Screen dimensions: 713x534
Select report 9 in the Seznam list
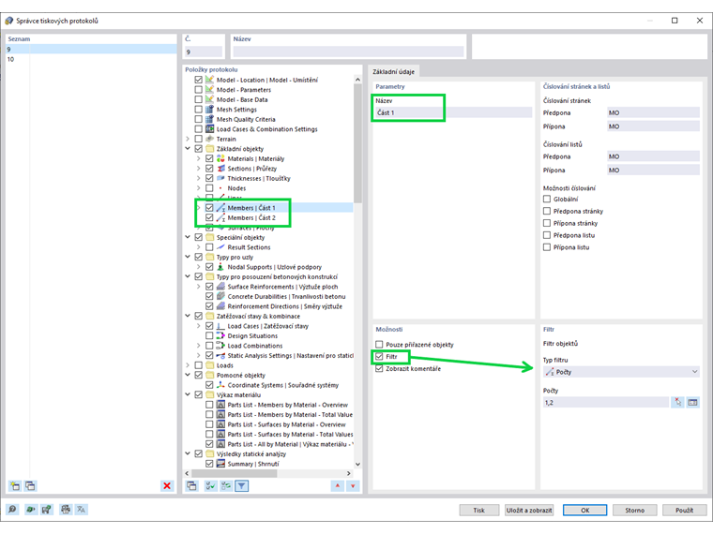(x=91, y=49)
